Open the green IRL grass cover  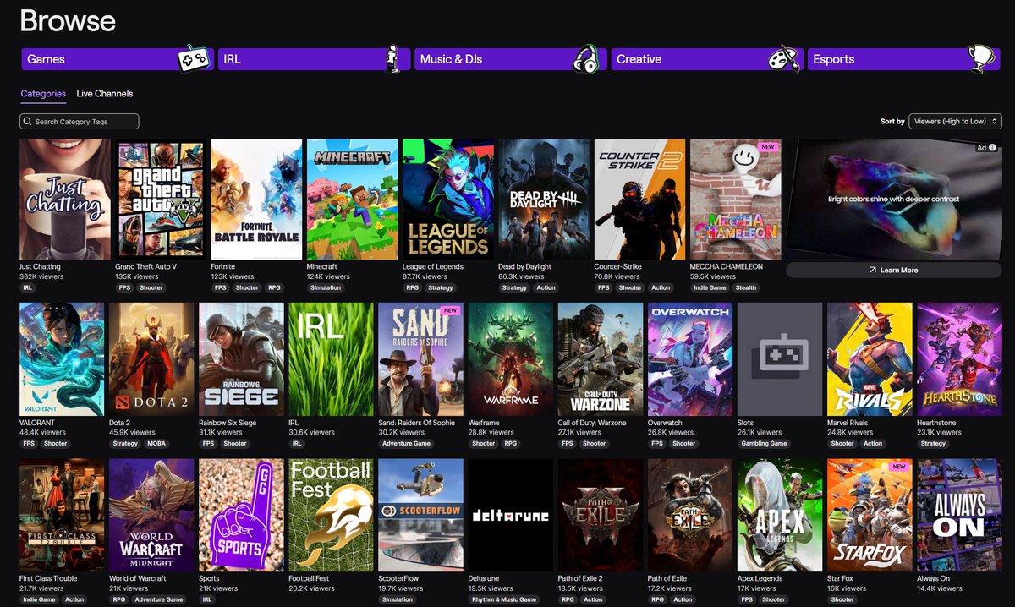pos(331,359)
